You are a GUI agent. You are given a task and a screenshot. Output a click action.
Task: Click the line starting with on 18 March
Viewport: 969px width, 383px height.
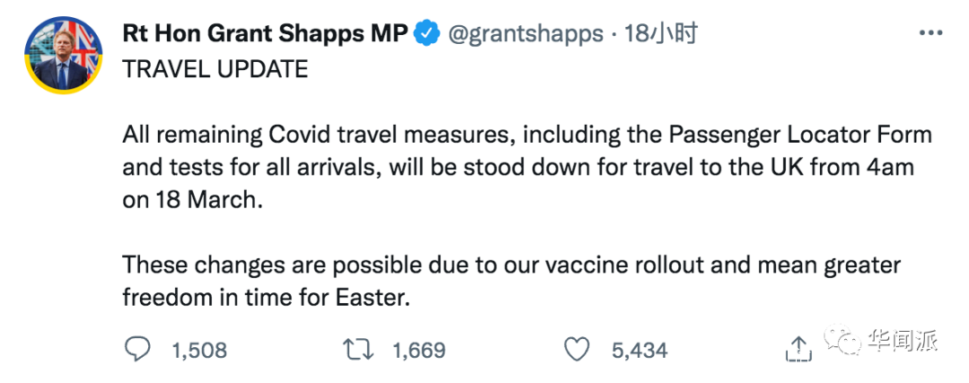click(195, 200)
